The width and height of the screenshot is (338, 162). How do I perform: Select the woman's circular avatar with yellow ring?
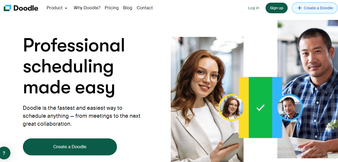point(231,108)
